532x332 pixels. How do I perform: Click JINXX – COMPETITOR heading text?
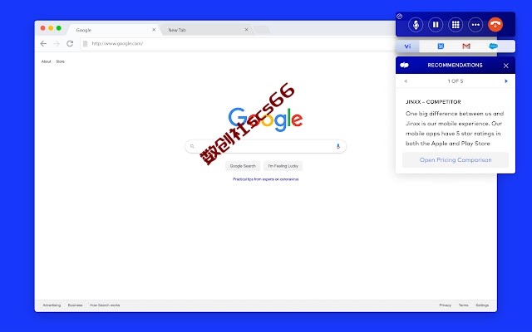(x=433, y=102)
